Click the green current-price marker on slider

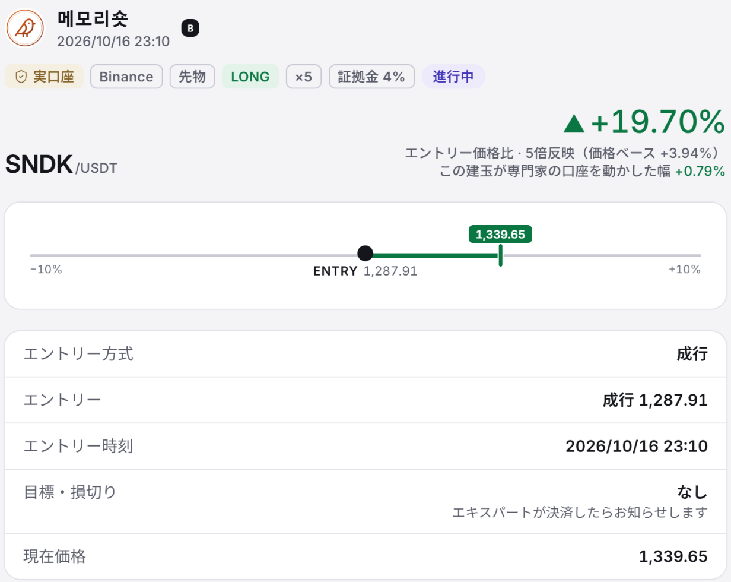(x=500, y=255)
